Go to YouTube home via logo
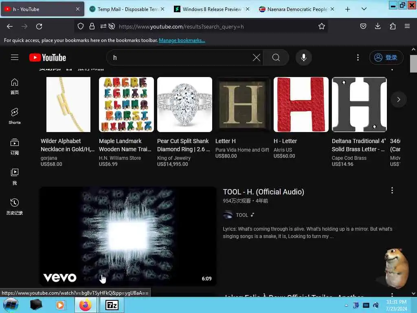 coord(48,57)
